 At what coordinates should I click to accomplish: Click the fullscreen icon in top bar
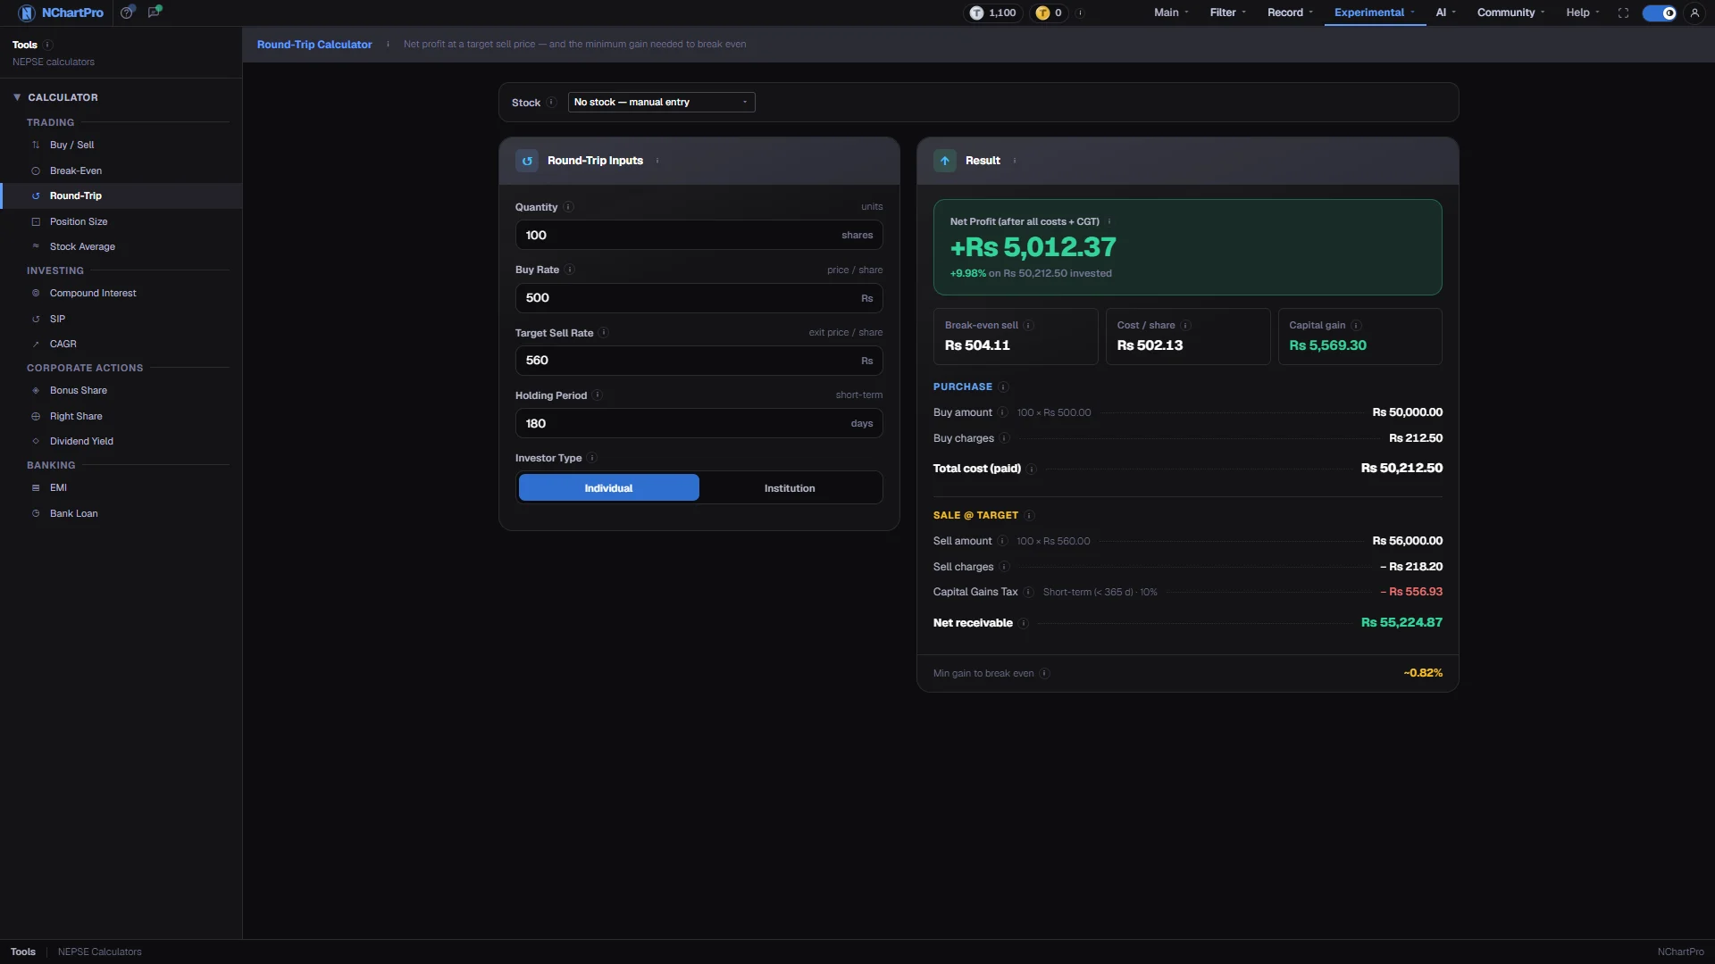pyautogui.click(x=1623, y=12)
